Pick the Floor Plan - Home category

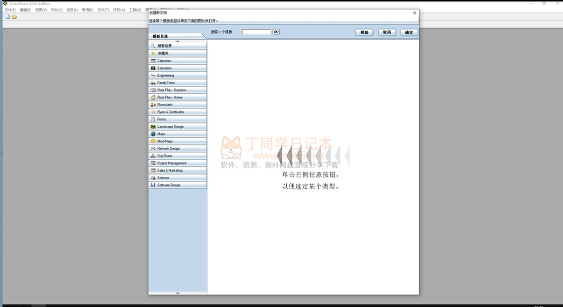177,97
